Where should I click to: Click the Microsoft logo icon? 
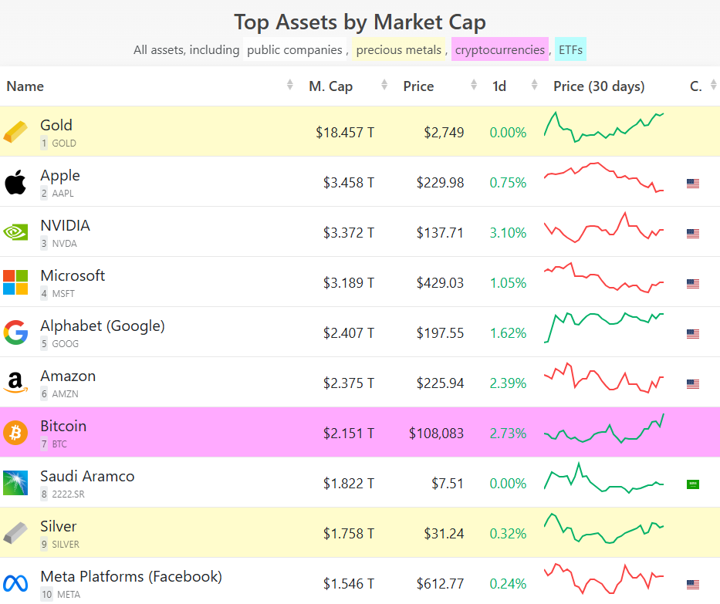(15, 282)
